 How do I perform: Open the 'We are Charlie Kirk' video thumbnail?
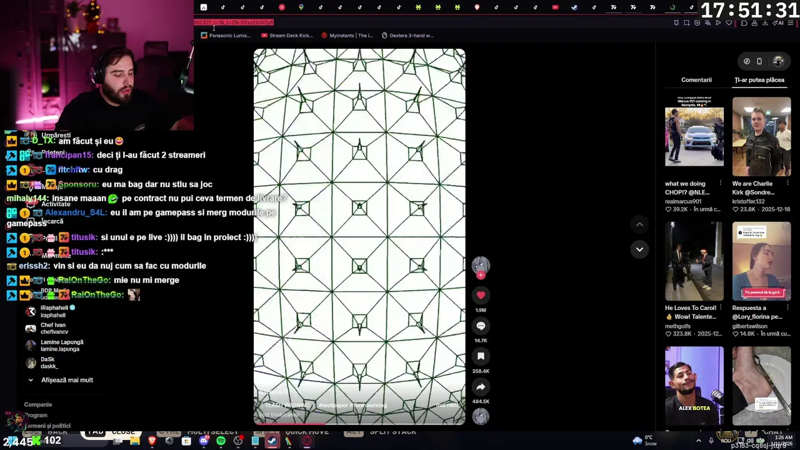click(x=761, y=137)
